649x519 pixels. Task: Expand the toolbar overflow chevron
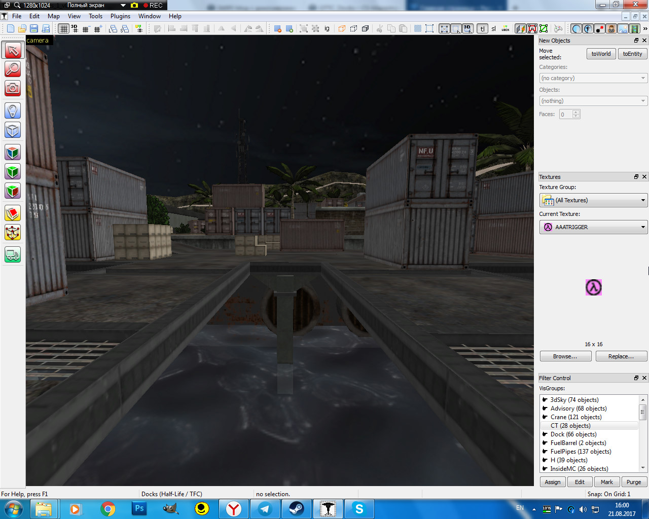[645, 28]
